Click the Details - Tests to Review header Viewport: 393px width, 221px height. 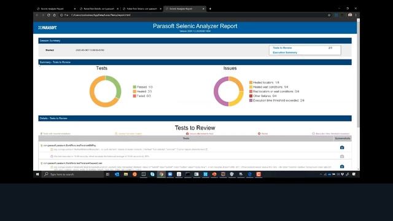pos(195,118)
